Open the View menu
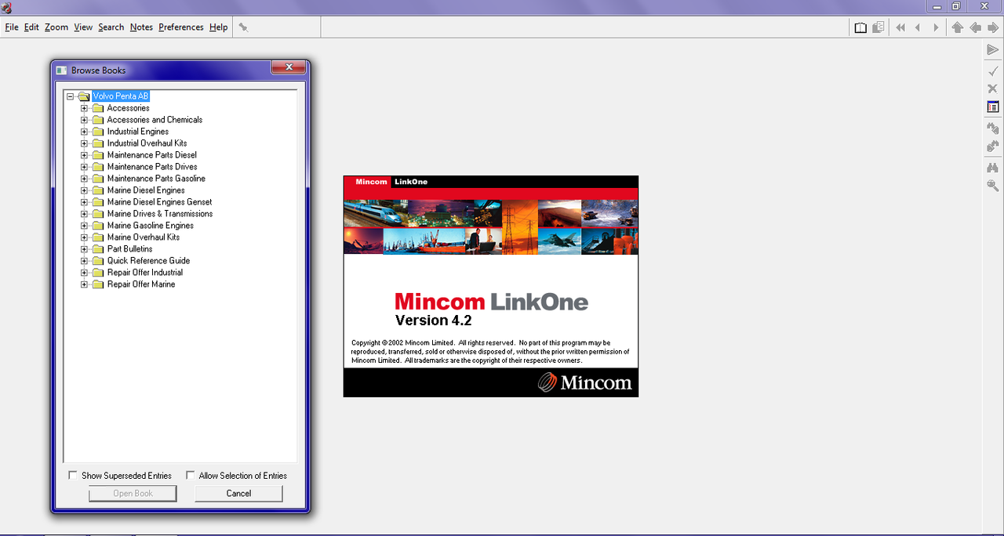Image resolution: width=1004 pixels, height=536 pixels. (x=83, y=27)
